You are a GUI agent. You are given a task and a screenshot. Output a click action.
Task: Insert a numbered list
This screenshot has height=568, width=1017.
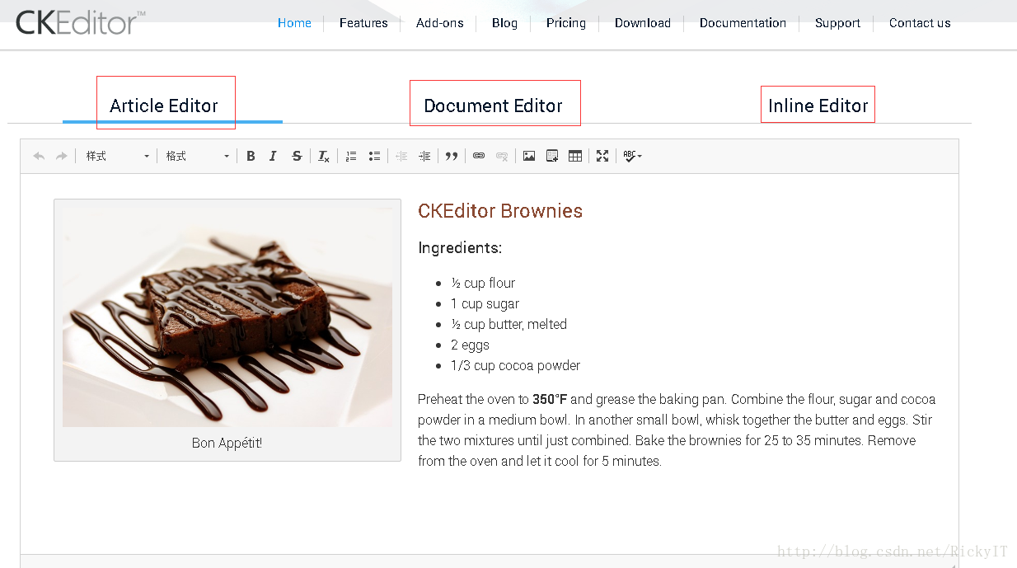tap(351, 157)
